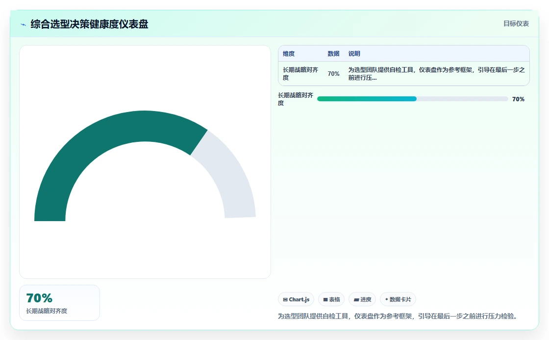The width and height of the screenshot is (549, 340).
Task: Click the 数据 column header
Action: (x=333, y=53)
